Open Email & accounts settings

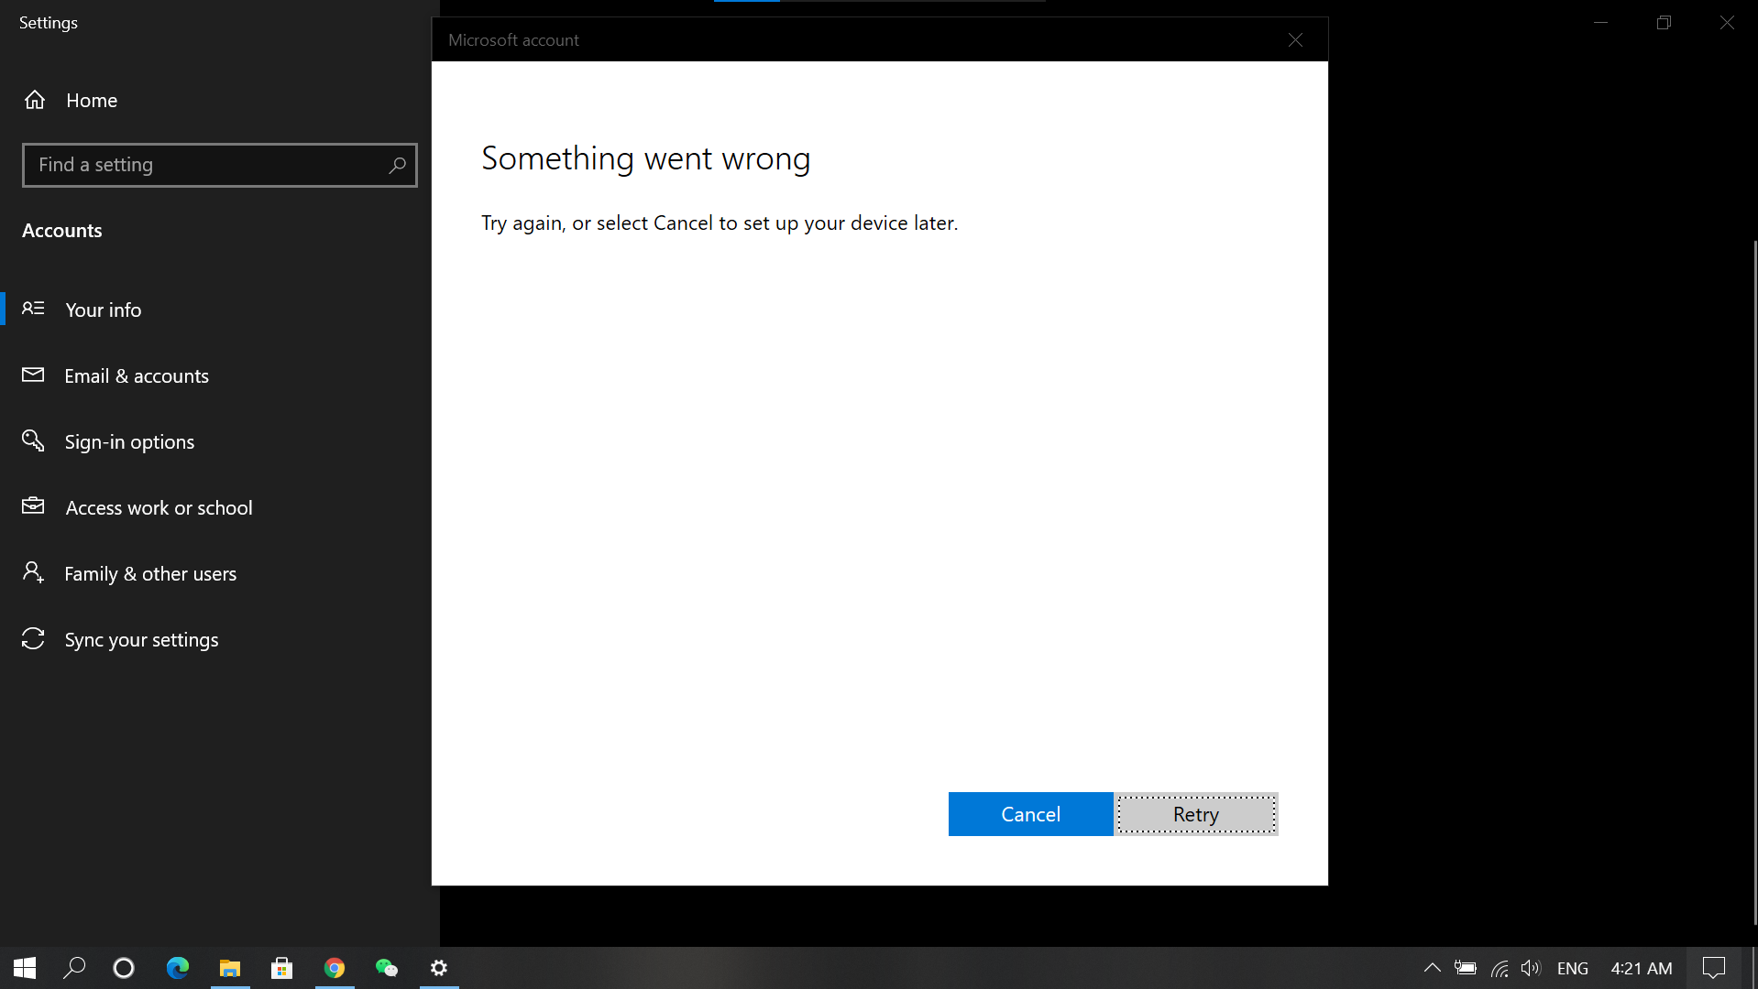[137, 375]
